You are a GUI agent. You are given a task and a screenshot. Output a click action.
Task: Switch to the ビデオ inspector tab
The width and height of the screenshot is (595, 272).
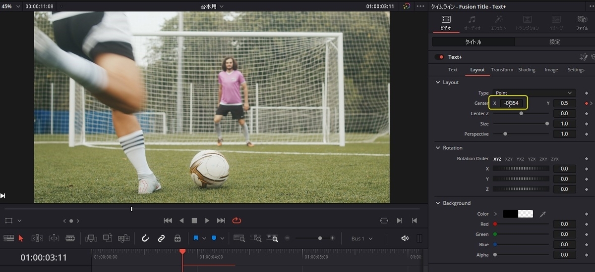coord(446,23)
